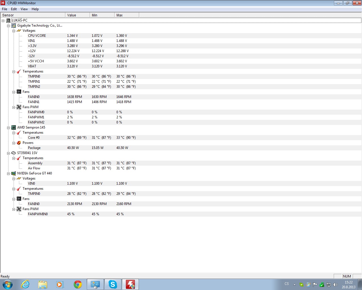
Task: Click the Value column header
Action: (77, 15)
